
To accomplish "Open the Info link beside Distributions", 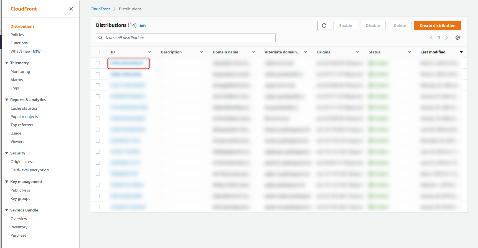I will point(143,26).
